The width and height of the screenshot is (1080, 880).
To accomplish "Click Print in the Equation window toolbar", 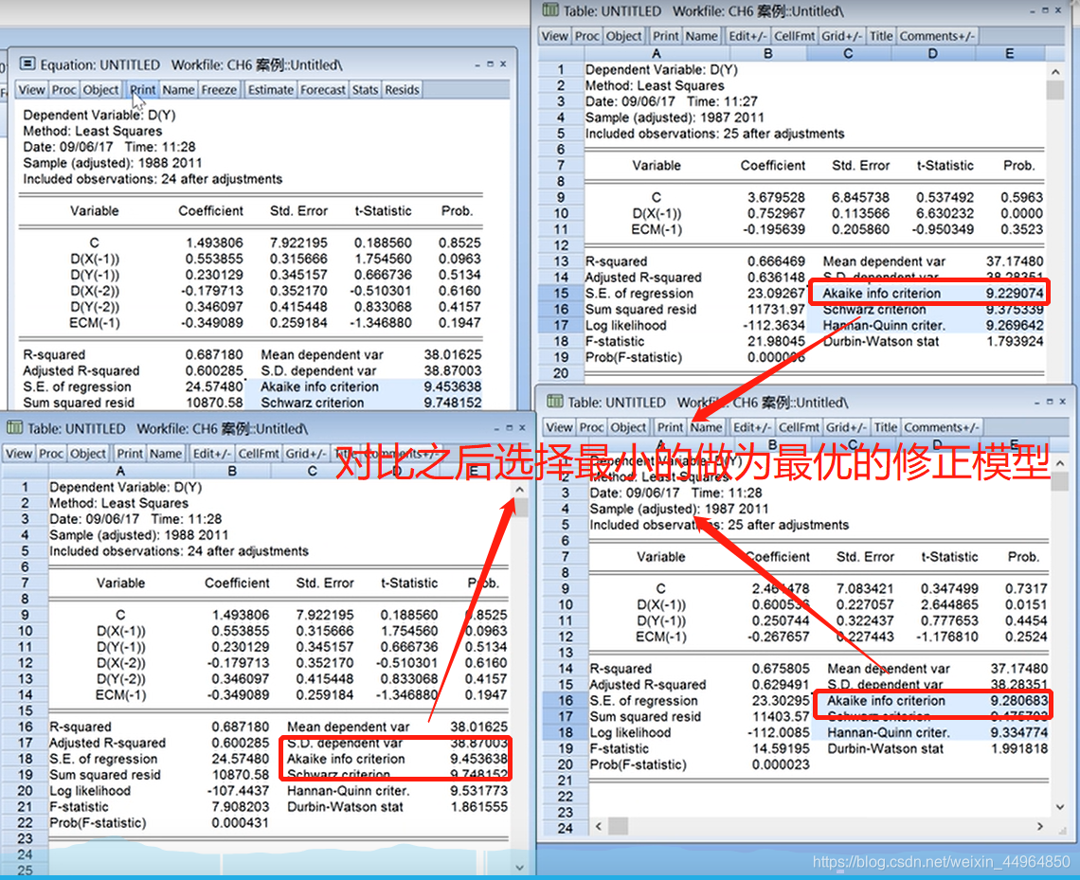I will click(x=142, y=89).
